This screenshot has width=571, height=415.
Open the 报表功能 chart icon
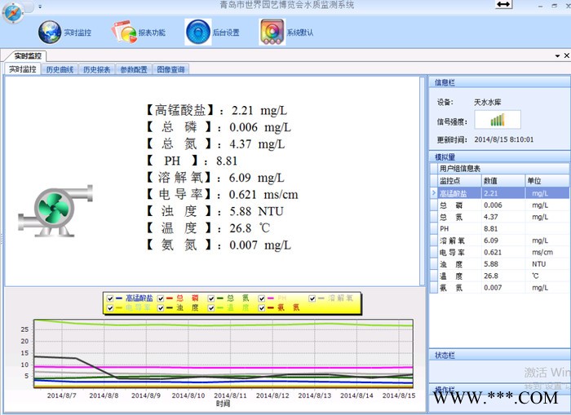coord(124,32)
